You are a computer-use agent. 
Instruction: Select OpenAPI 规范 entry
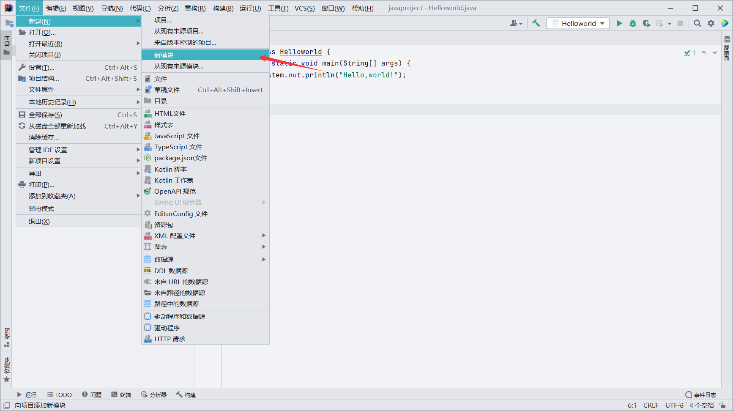click(x=205, y=191)
